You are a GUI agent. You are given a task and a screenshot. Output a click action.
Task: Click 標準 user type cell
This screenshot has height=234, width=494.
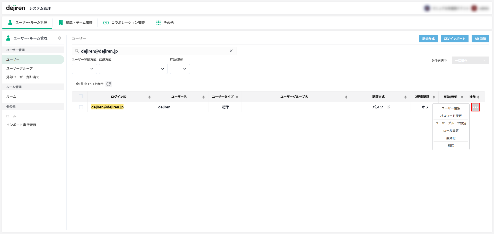click(225, 107)
